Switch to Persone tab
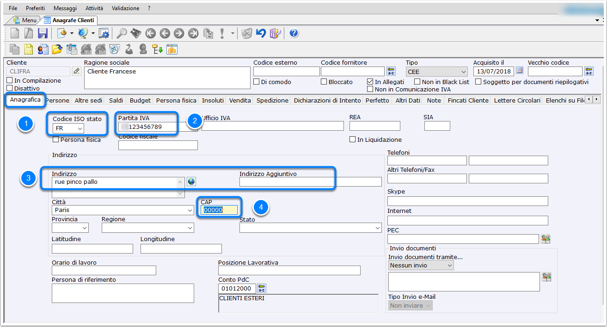607x327 pixels. [x=58, y=100]
